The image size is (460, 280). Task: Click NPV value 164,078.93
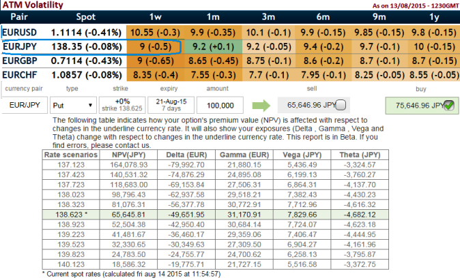[x=128, y=165]
